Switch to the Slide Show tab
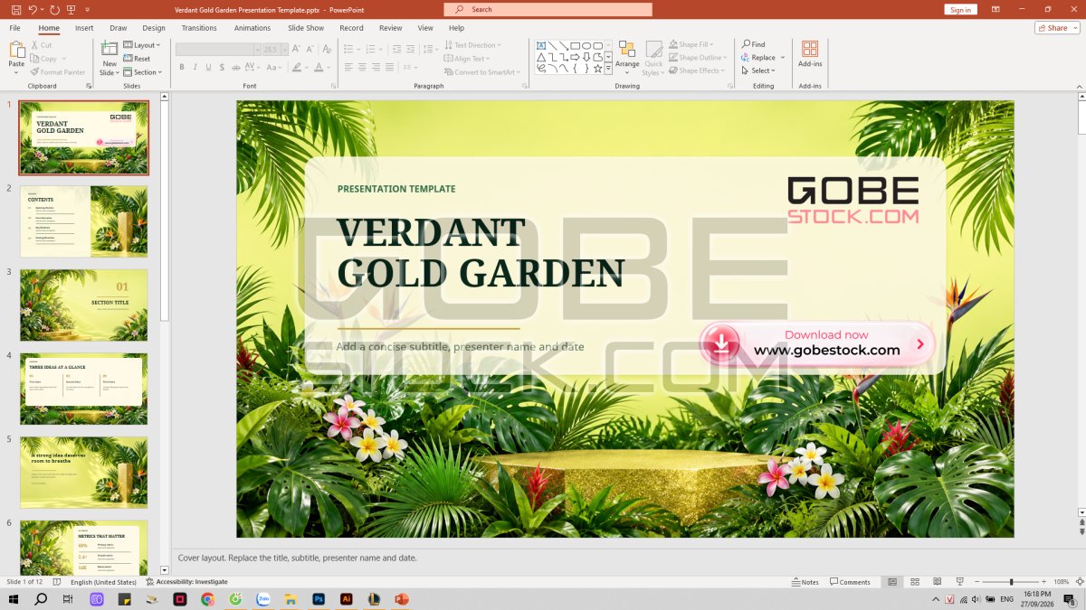 (306, 28)
